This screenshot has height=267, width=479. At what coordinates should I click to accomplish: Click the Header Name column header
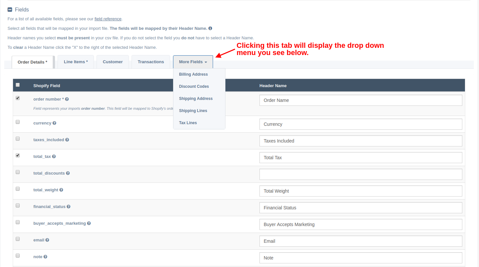pyautogui.click(x=273, y=86)
